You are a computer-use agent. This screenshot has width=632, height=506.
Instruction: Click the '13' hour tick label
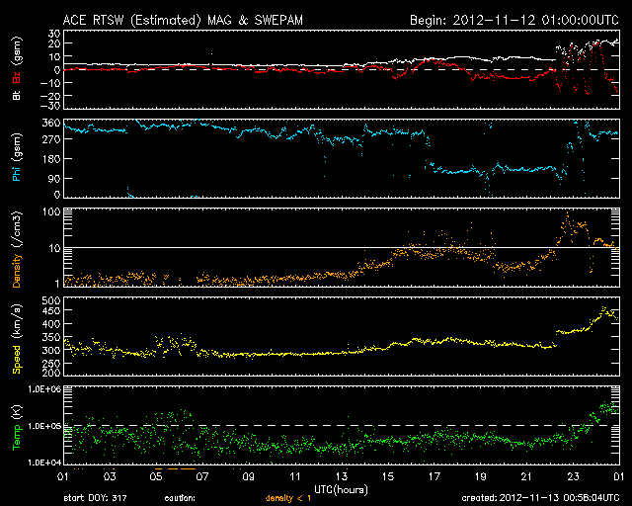point(342,476)
